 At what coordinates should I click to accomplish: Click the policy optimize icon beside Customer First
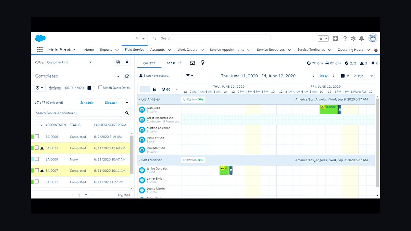(x=118, y=62)
